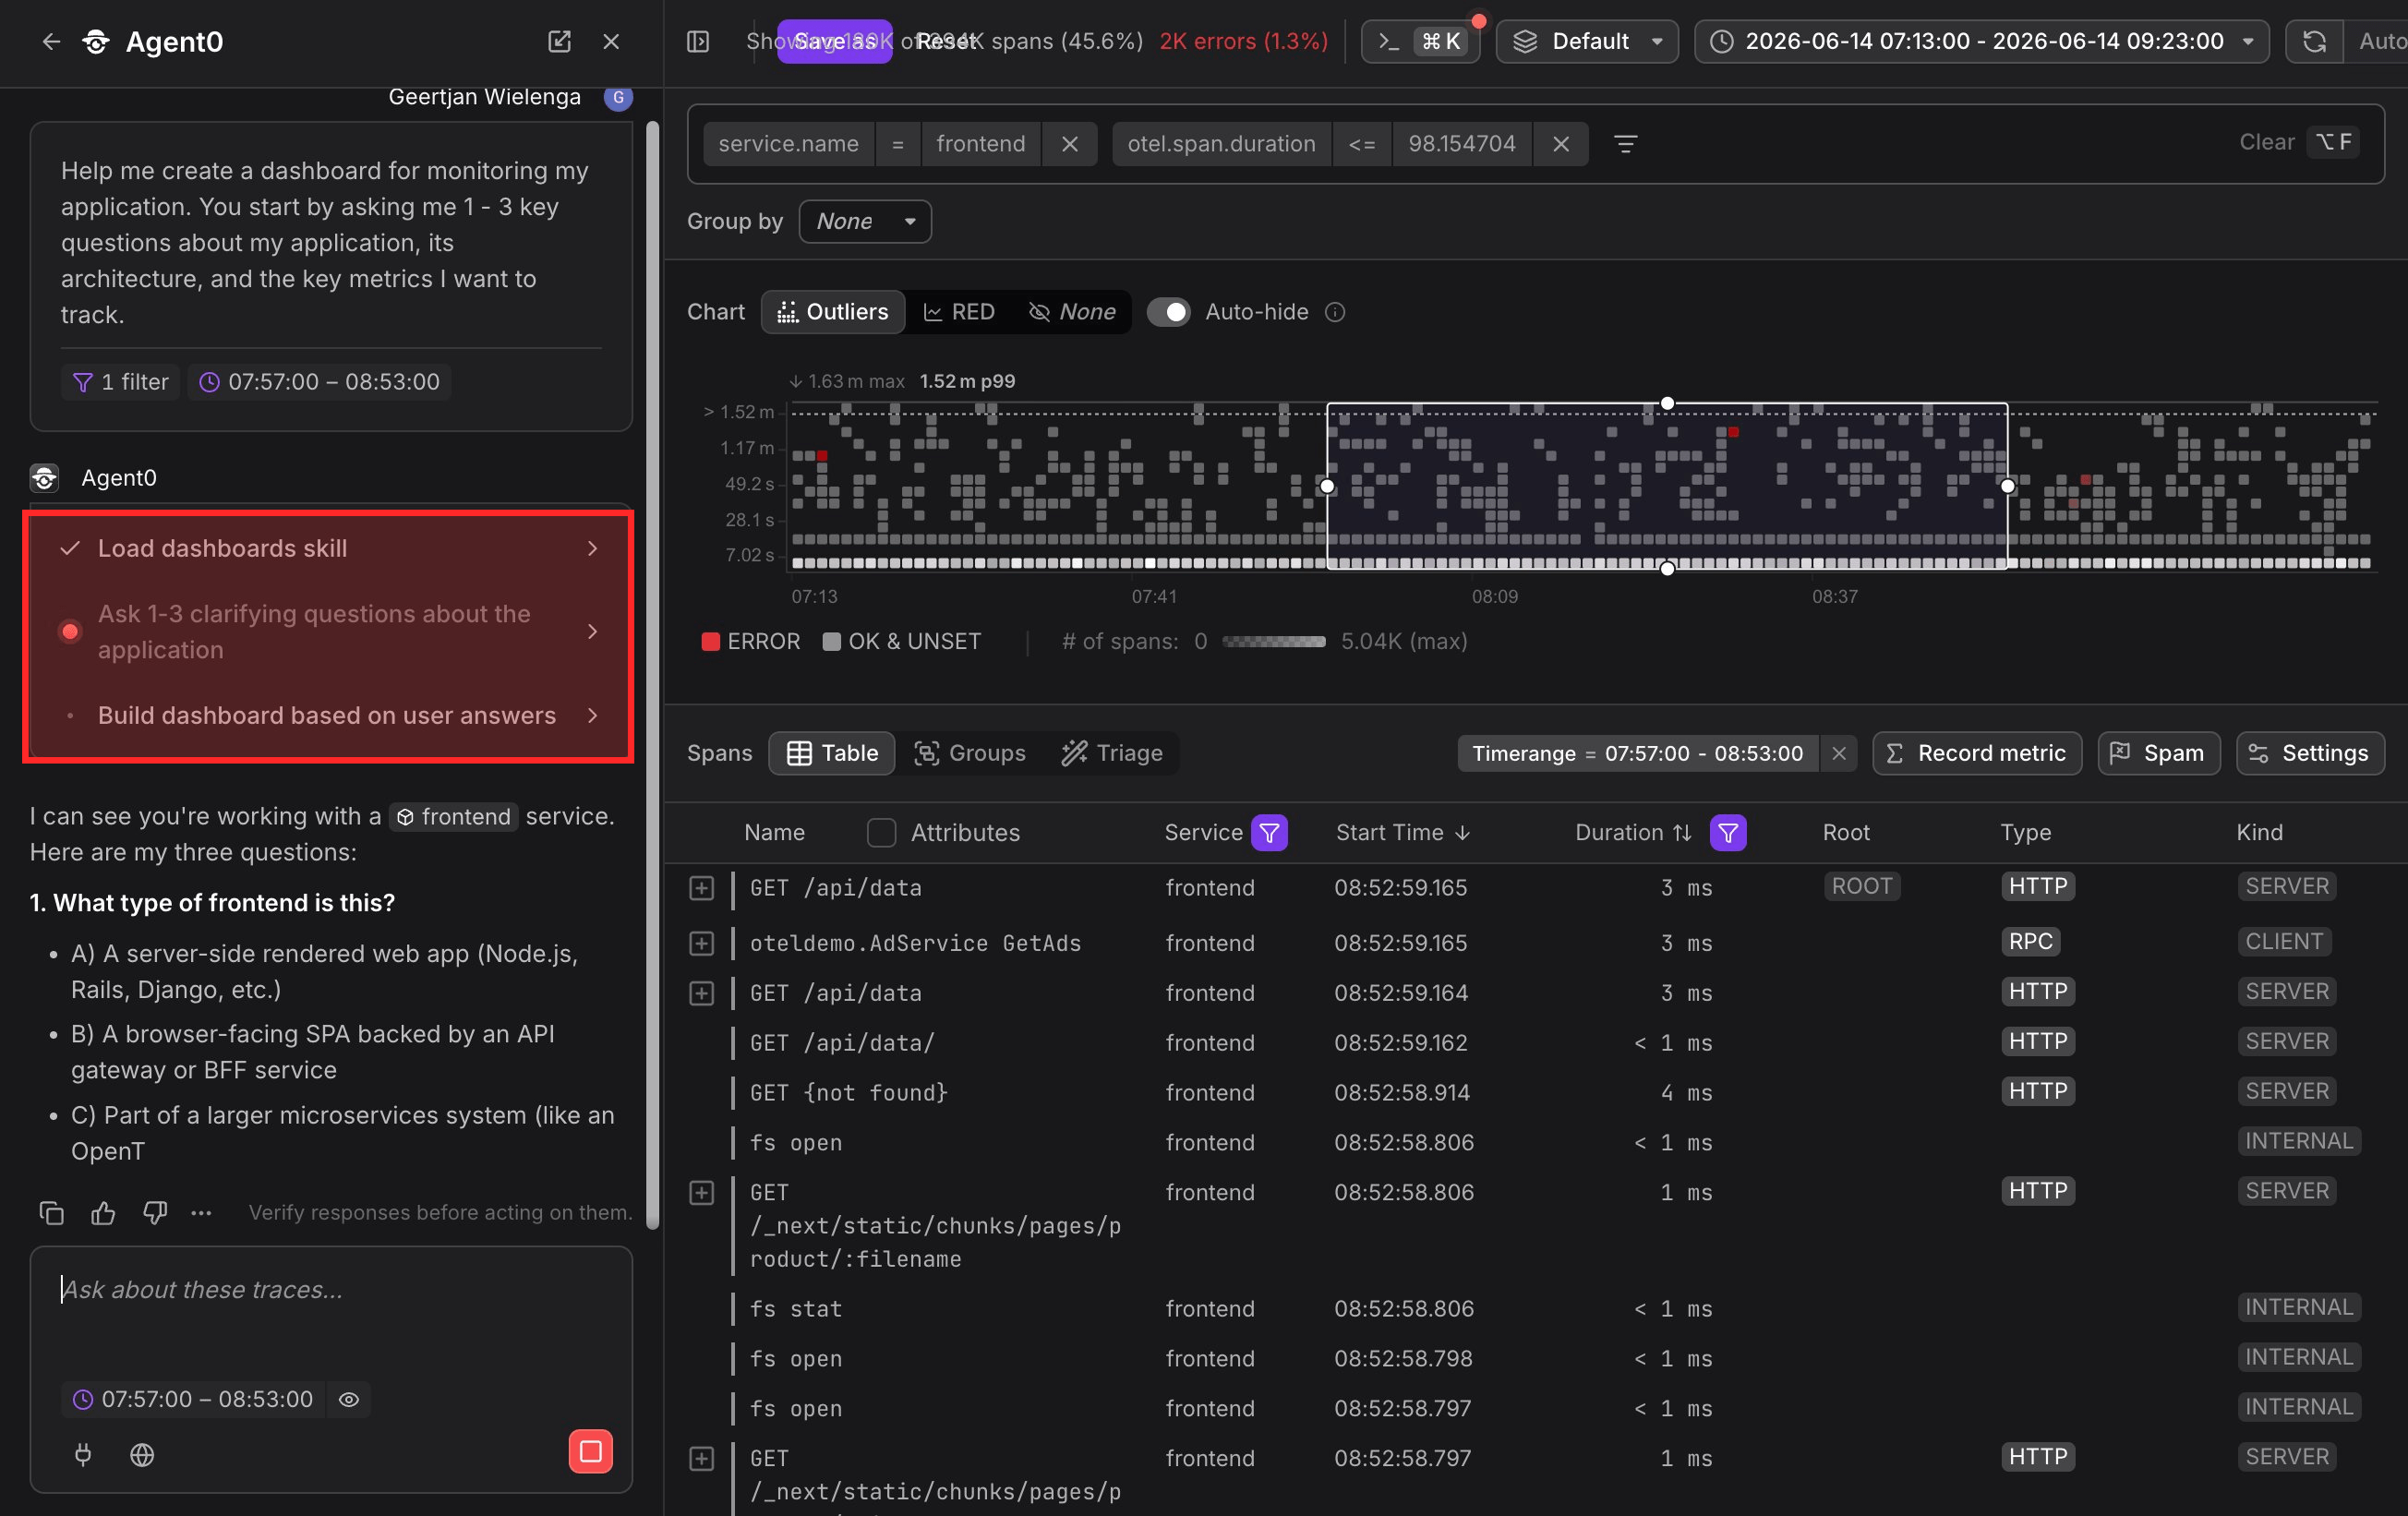Set chart to None

coord(1072,312)
